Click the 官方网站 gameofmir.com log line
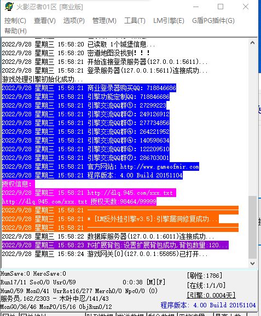Image resolution: width=261 pixels, height=316 pixels. (100, 166)
